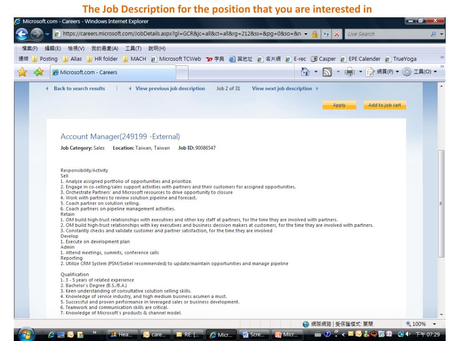Screen dimensions: 455x341
Task: Open the Microsoft TCWeb link
Action: pyautogui.click(x=176, y=59)
